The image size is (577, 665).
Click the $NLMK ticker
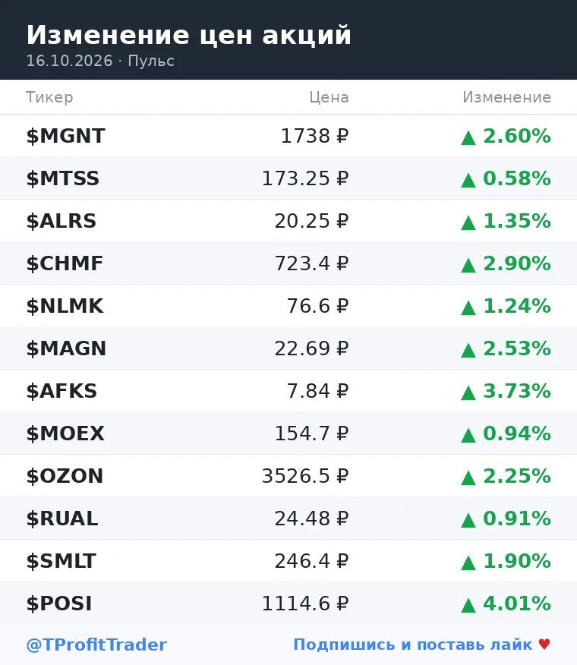pyautogui.click(x=65, y=306)
